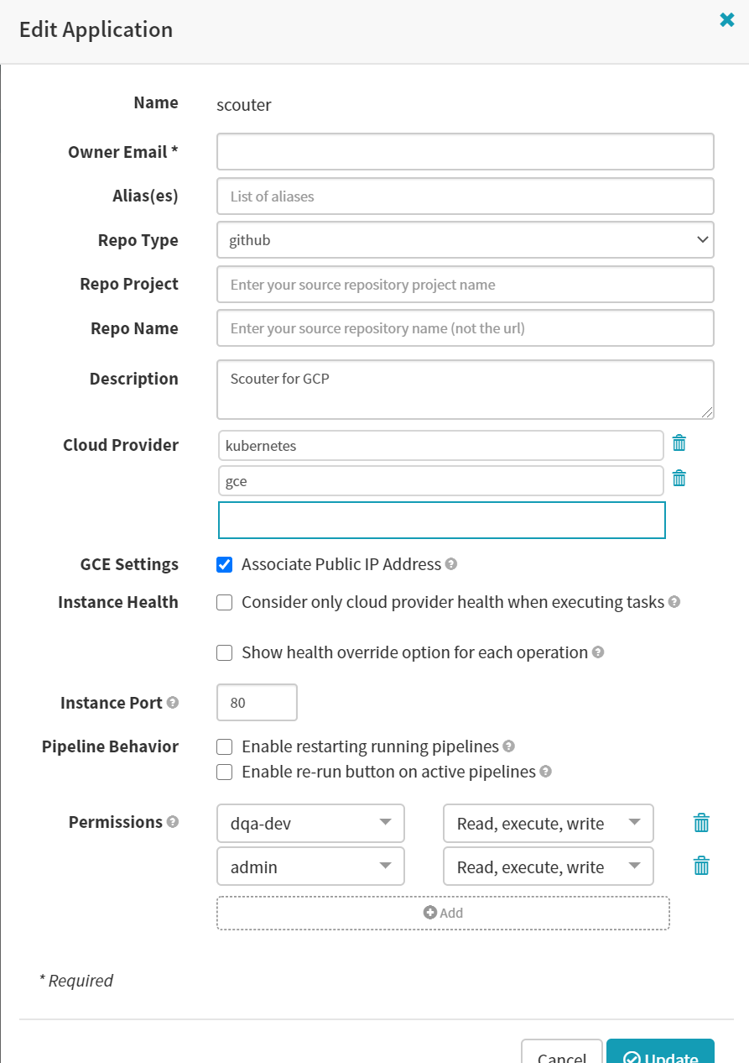View help for re-run button option
The image size is (749, 1063).
click(545, 772)
